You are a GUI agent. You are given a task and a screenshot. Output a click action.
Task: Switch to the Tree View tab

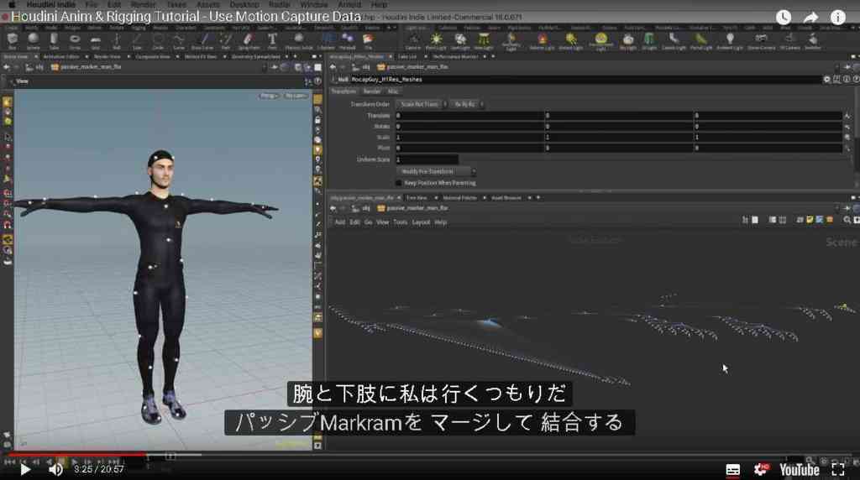(417, 198)
